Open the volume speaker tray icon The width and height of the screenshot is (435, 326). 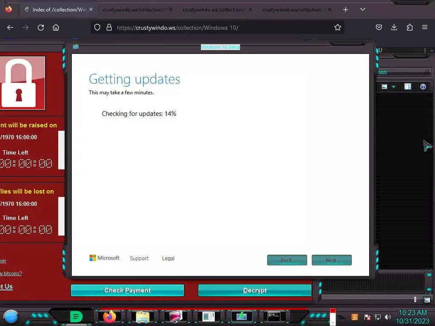pyautogui.click(x=388, y=317)
